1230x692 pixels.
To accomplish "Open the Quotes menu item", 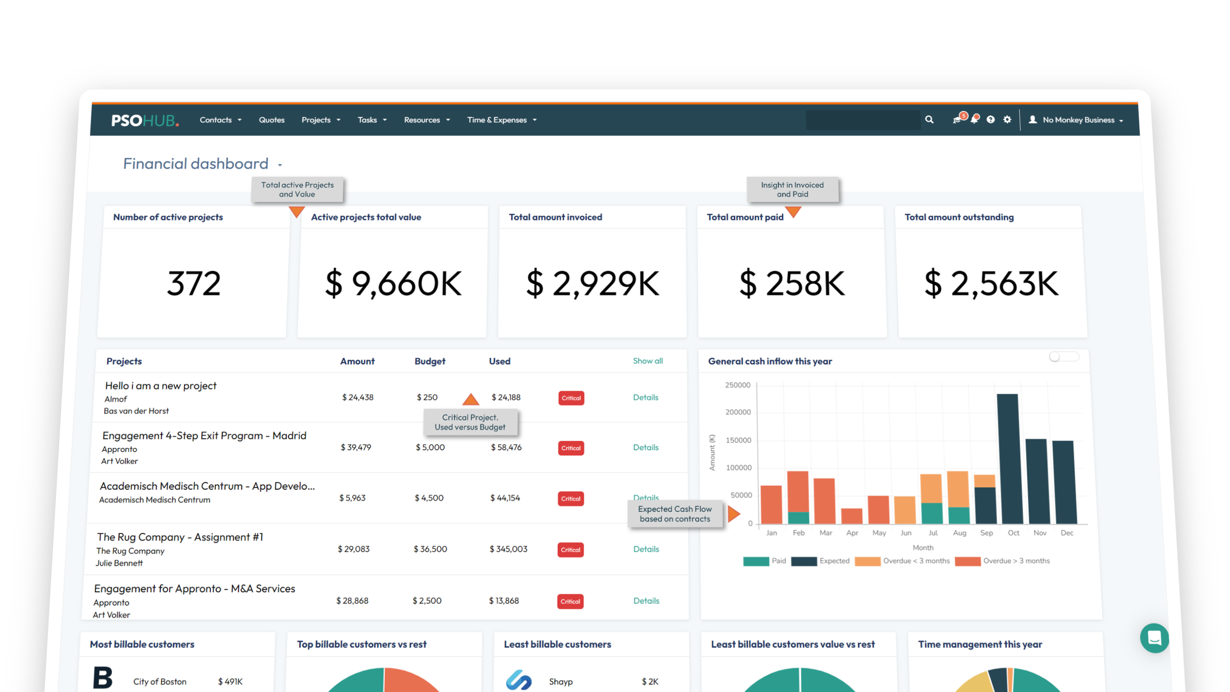I will coord(271,120).
